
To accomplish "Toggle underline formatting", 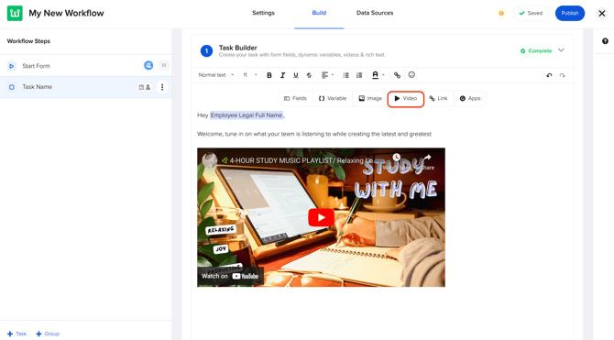I will point(296,75).
